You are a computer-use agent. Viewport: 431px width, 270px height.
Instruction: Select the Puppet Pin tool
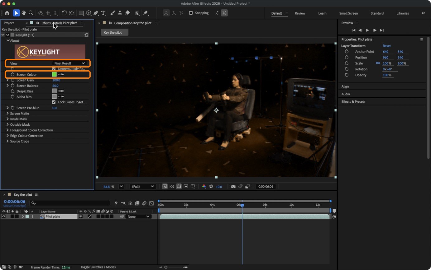pyautogui.click(x=146, y=13)
